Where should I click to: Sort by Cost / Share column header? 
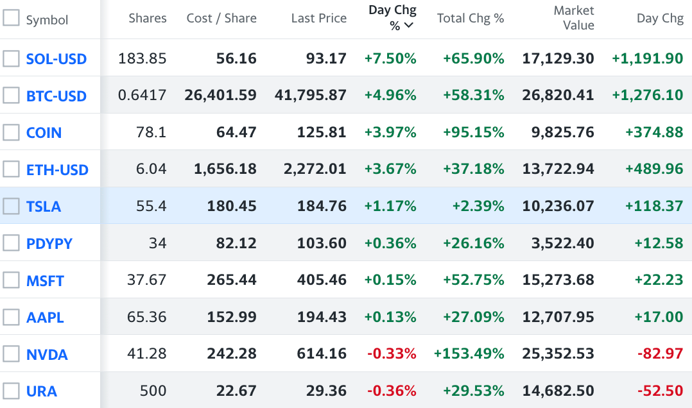coord(221,18)
